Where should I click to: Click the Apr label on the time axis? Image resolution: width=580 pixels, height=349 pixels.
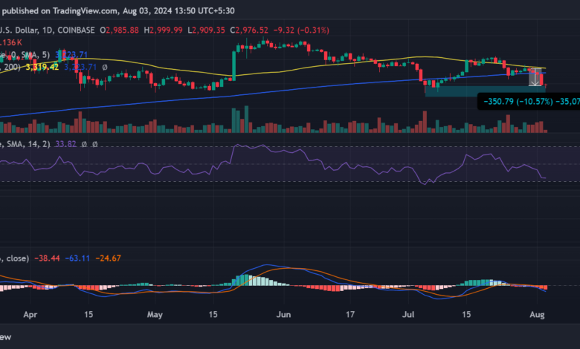coord(30,314)
